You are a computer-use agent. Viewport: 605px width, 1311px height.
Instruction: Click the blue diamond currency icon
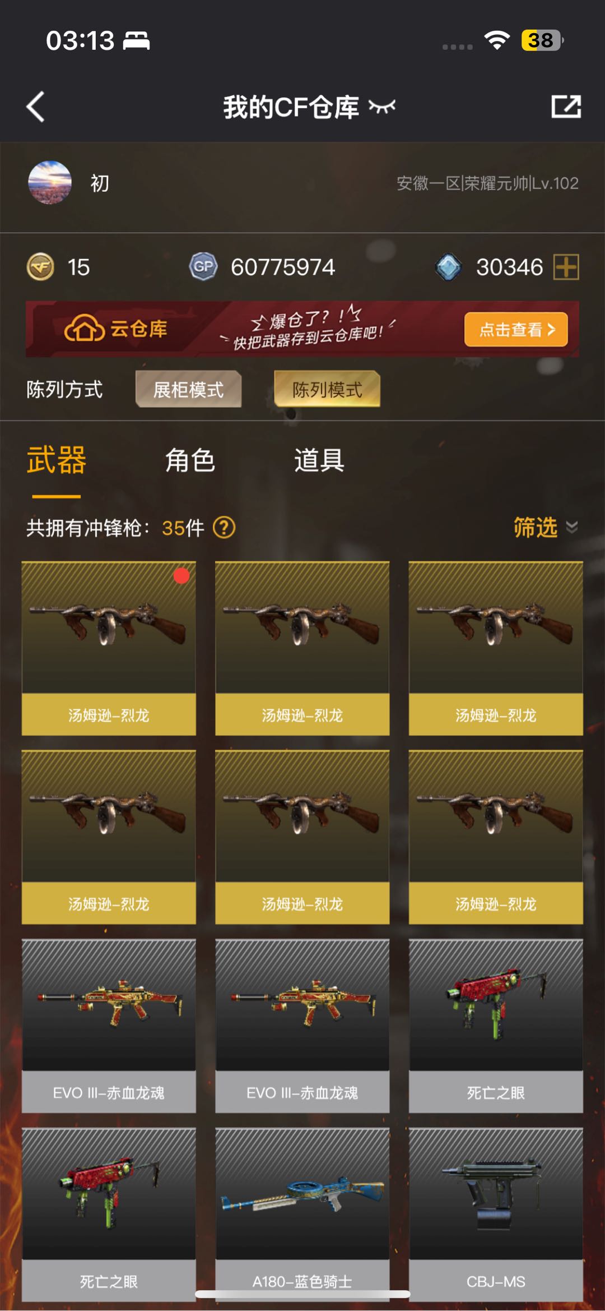(x=448, y=267)
